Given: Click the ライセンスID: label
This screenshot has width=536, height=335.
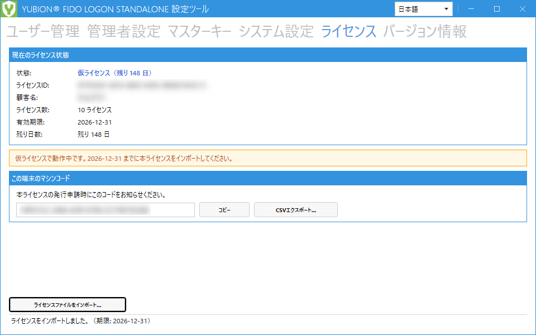Looking at the screenshot, I should [x=33, y=85].
